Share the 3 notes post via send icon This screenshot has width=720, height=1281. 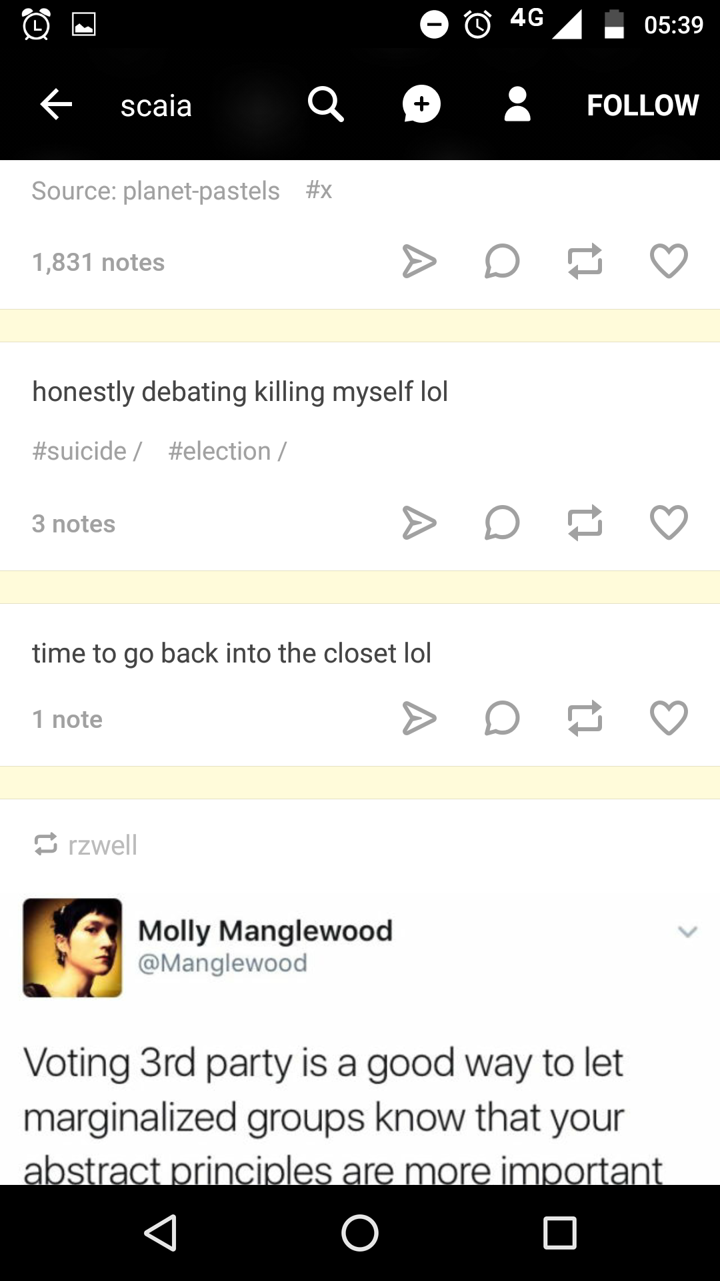tap(419, 522)
